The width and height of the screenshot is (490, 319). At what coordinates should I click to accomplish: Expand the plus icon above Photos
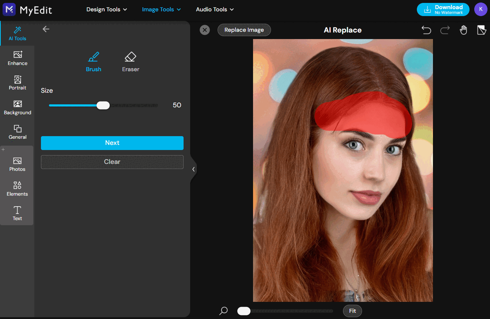[3, 149]
